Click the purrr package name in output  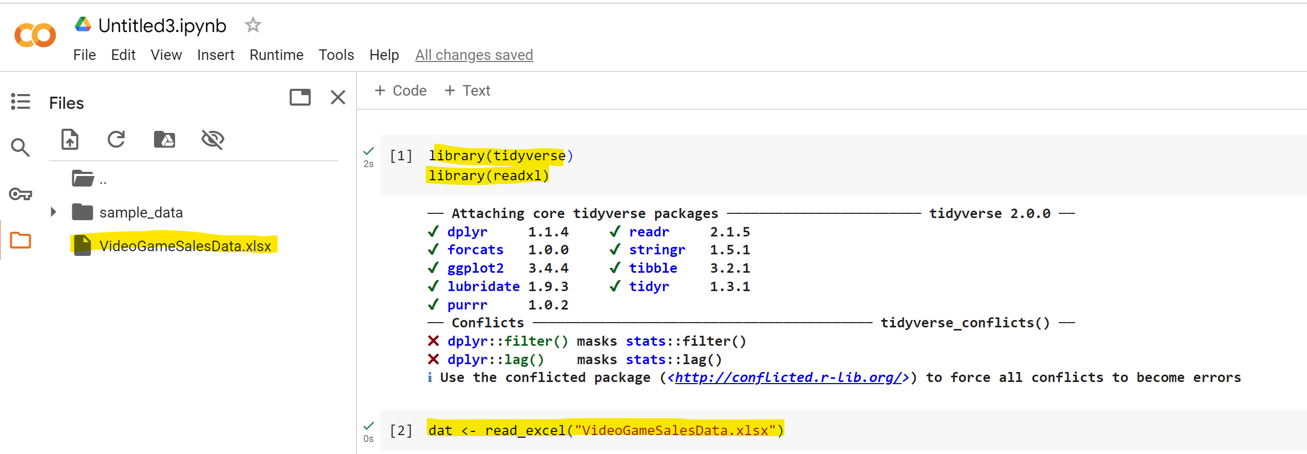467,305
